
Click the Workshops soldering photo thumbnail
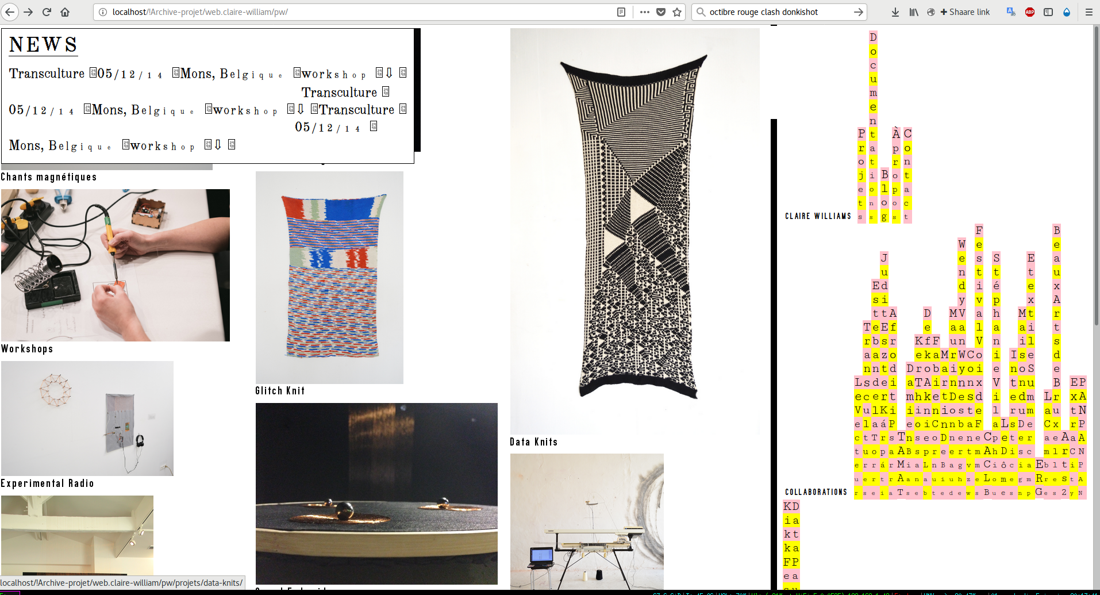[115, 265]
